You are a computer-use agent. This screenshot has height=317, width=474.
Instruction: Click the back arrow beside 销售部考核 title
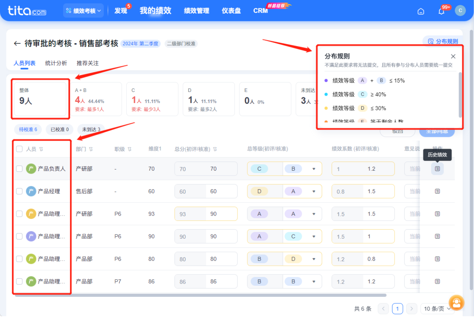(17, 43)
